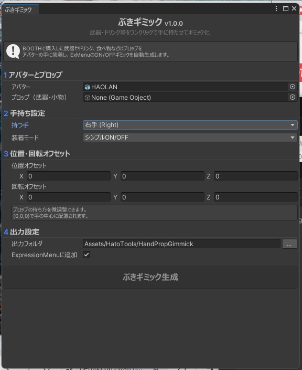Viewport: 302px width, 370px height.
Task: Click the 1 アバターとプロップ section header
Action: click(33, 75)
